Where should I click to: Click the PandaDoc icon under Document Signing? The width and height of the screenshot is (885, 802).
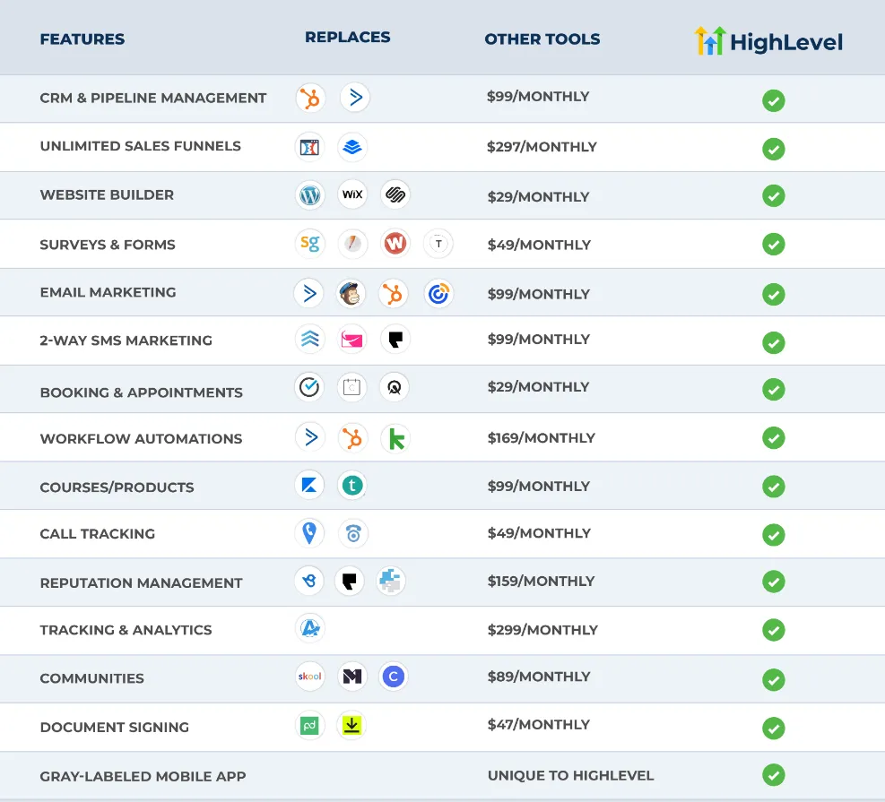tap(309, 724)
